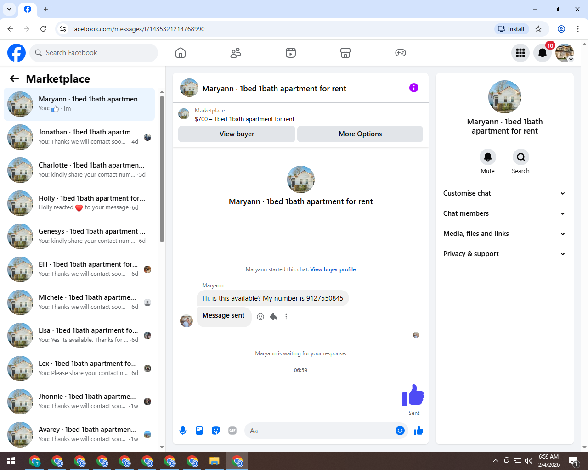
Task: Open the Lex conversation
Action: pyautogui.click(x=79, y=369)
